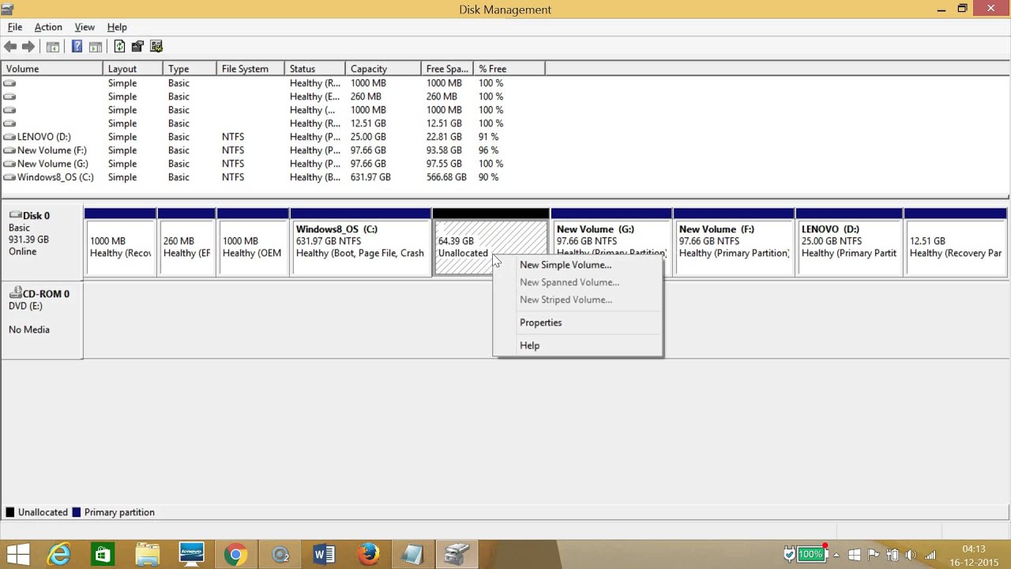
Task: Click the Back arrow toolbar button
Action: tap(10, 47)
